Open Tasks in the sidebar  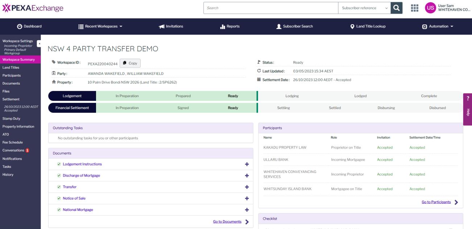tap(7, 167)
